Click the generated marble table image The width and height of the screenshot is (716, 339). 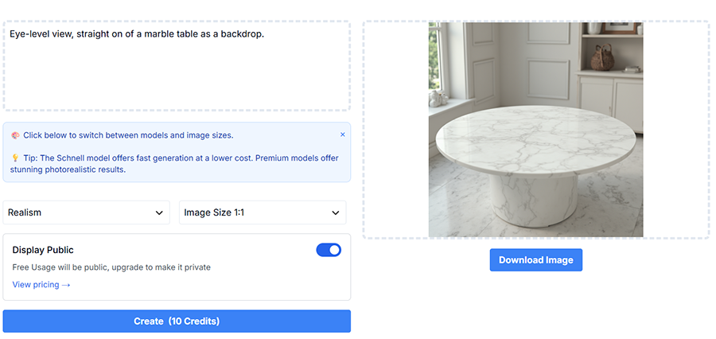[x=535, y=130]
